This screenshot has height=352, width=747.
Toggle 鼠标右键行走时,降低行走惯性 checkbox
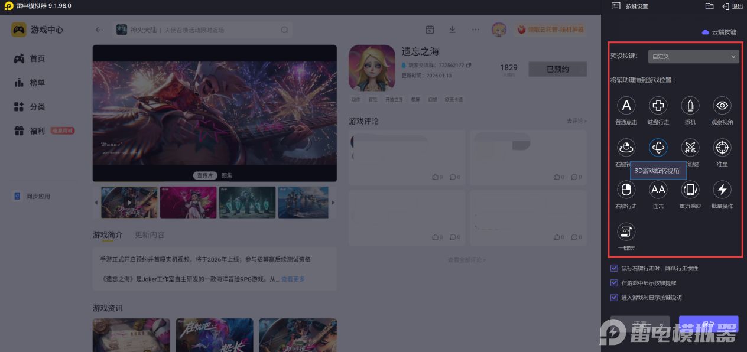[615, 268]
